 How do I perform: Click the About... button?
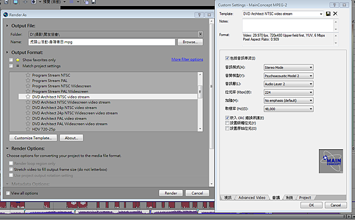(72, 138)
